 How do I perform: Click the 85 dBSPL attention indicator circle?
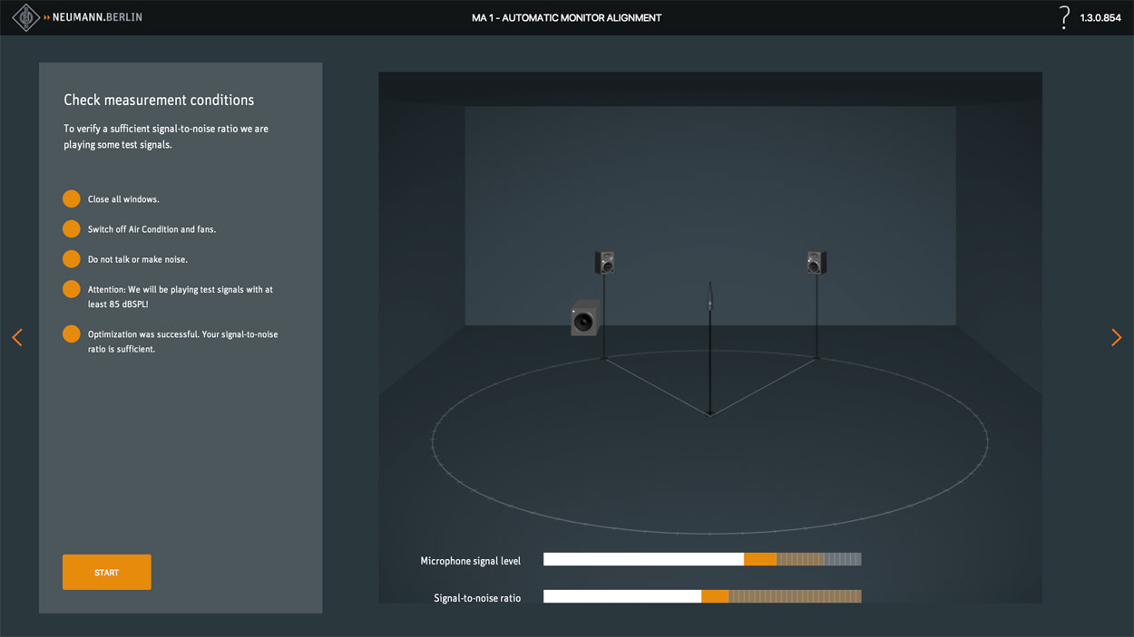click(72, 289)
